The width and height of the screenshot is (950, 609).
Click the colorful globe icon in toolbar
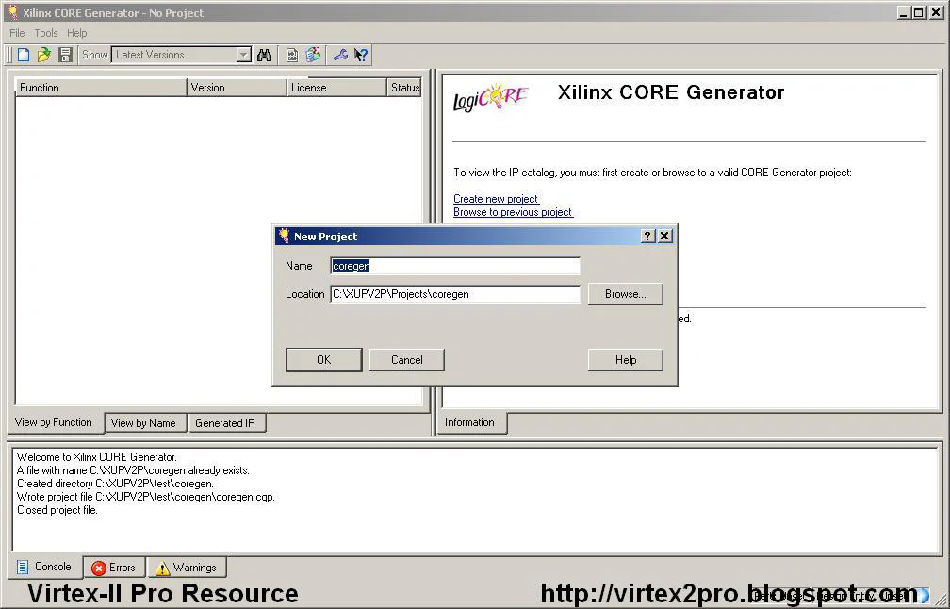(x=313, y=55)
